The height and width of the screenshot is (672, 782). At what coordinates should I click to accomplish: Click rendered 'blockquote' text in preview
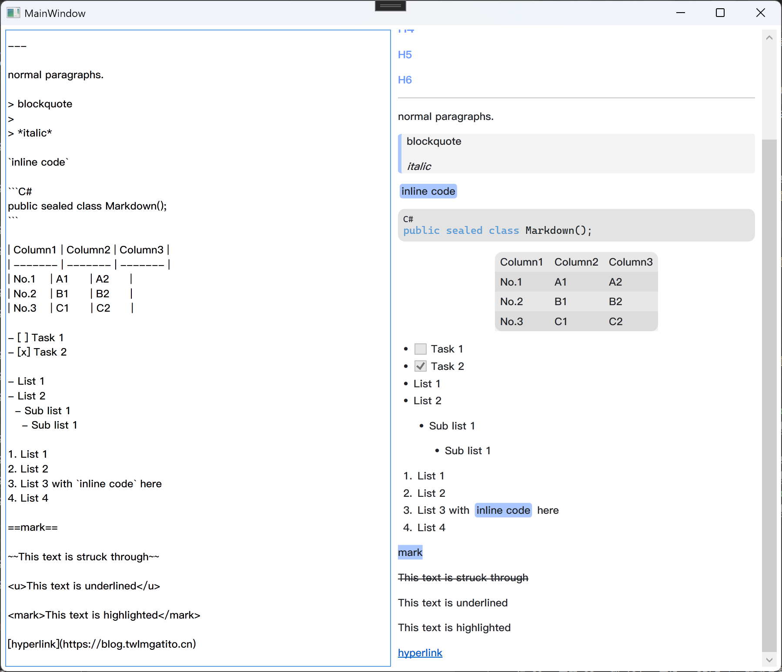tap(434, 141)
